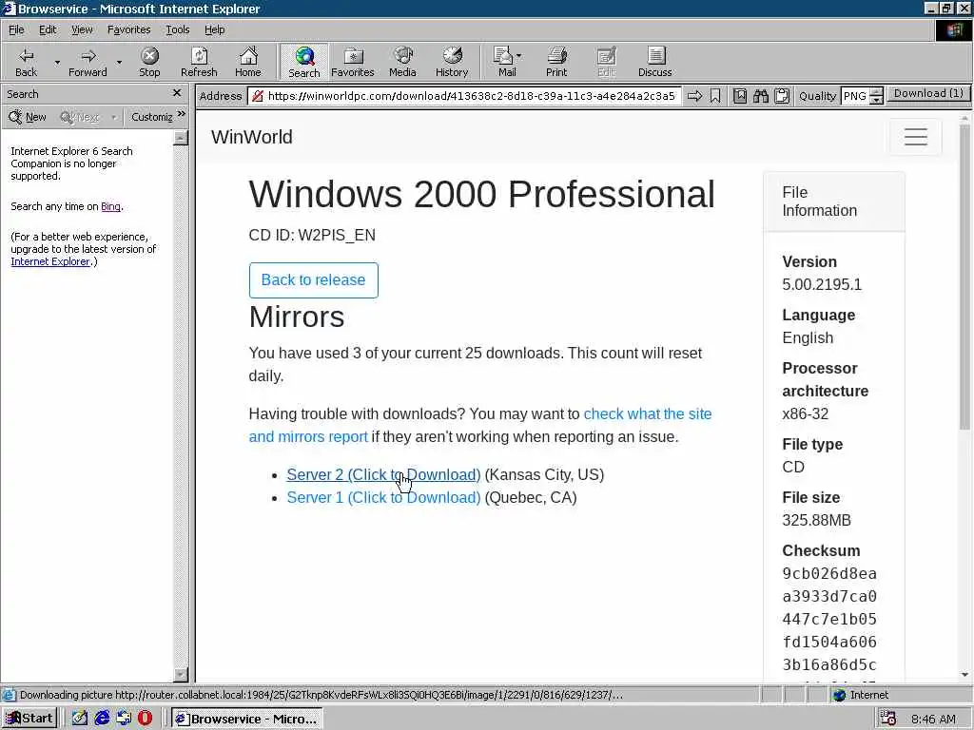Image resolution: width=974 pixels, height=730 pixels.
Task: Click the binoculars find icon
Action: point(761,96)
